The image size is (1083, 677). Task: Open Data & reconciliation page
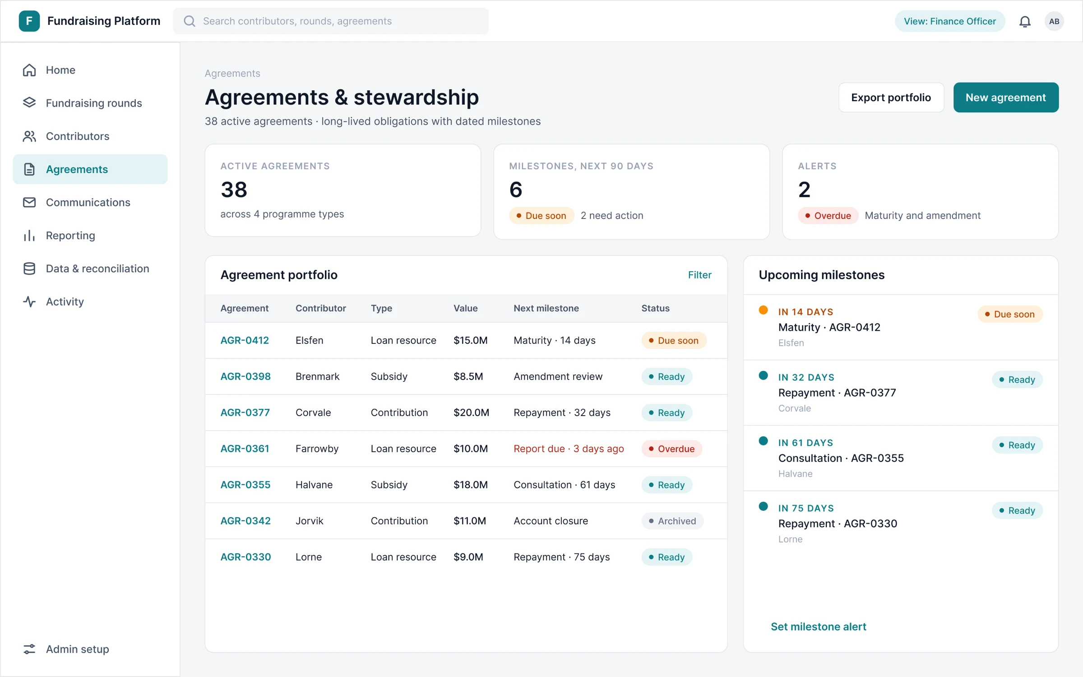[90, 269]
